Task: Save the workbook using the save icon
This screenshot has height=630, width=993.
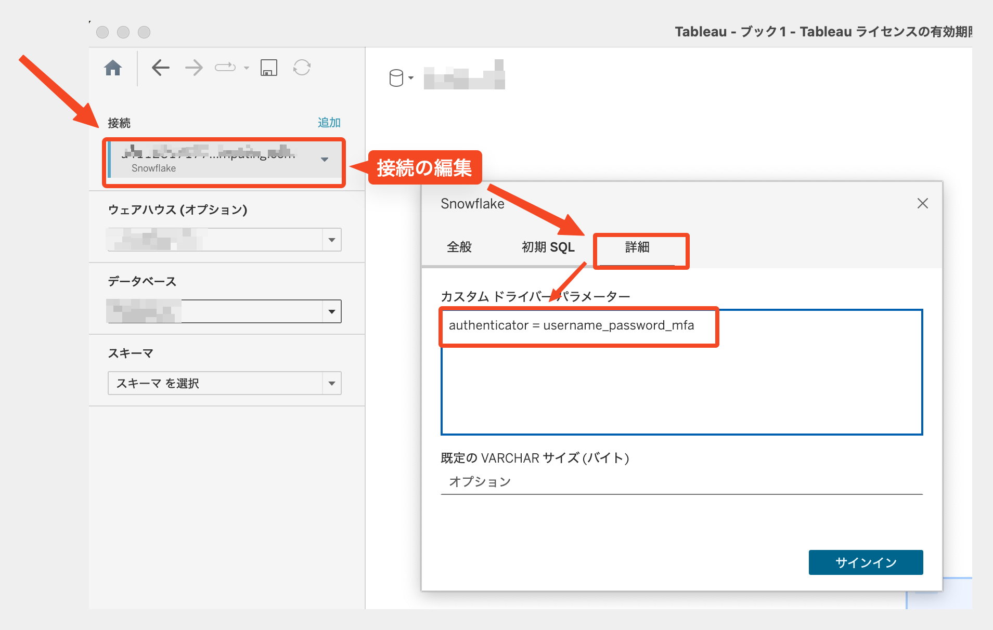Action: click(268, 67)
